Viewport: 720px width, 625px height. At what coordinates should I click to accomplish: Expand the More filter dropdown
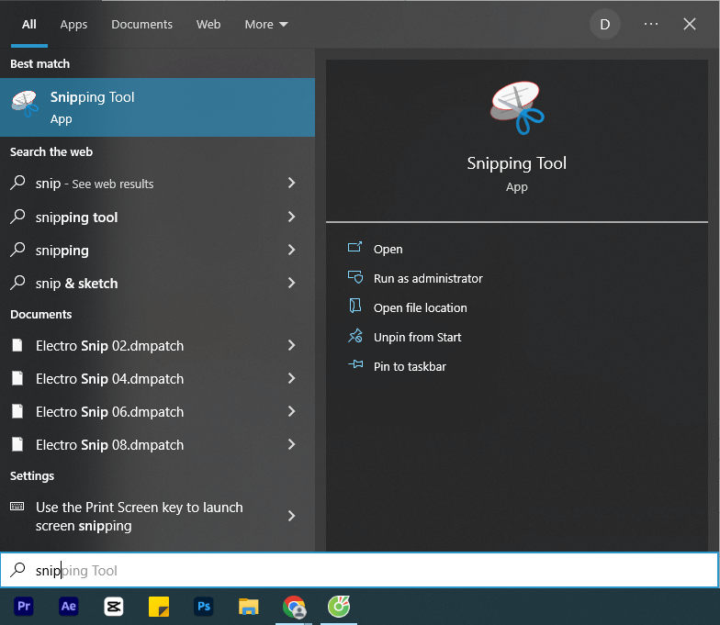pyautogui.click(x=266, y=24)
